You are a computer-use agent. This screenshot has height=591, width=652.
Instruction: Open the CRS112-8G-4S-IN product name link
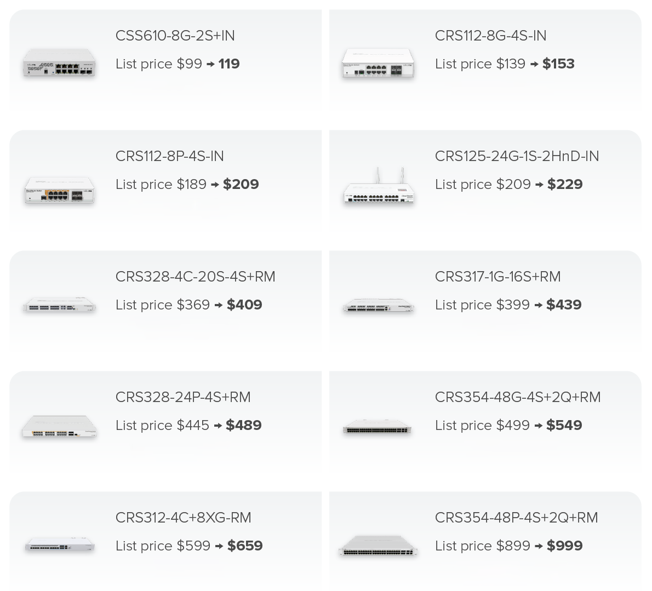point(490,36)
